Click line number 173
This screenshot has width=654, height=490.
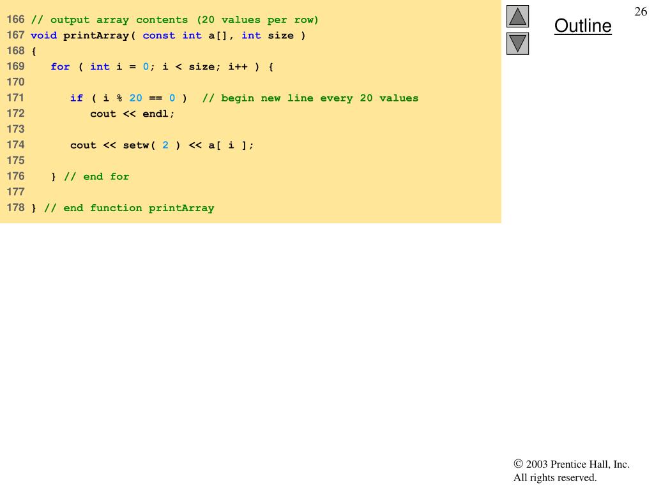pyautogui.click(x=15, y=129)
